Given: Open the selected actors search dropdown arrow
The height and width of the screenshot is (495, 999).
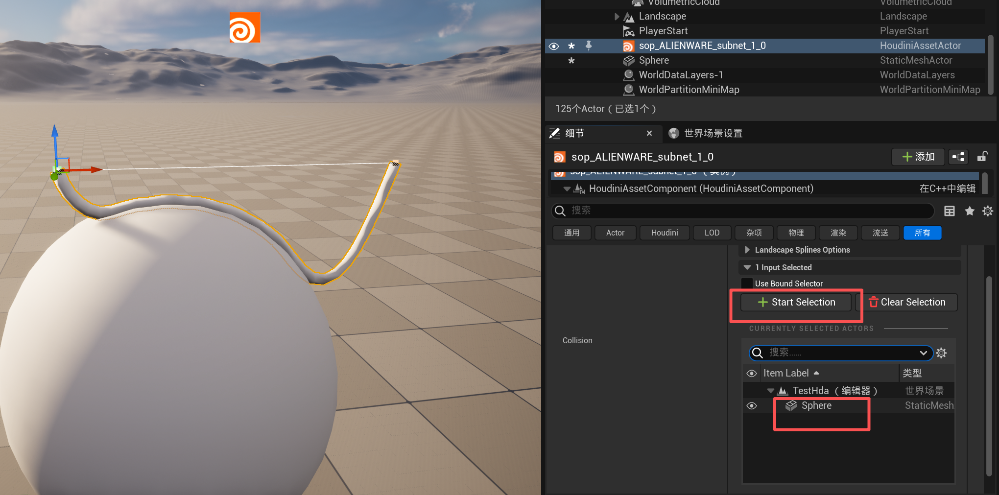Looking at the screenshot, I should coord(924,353).
